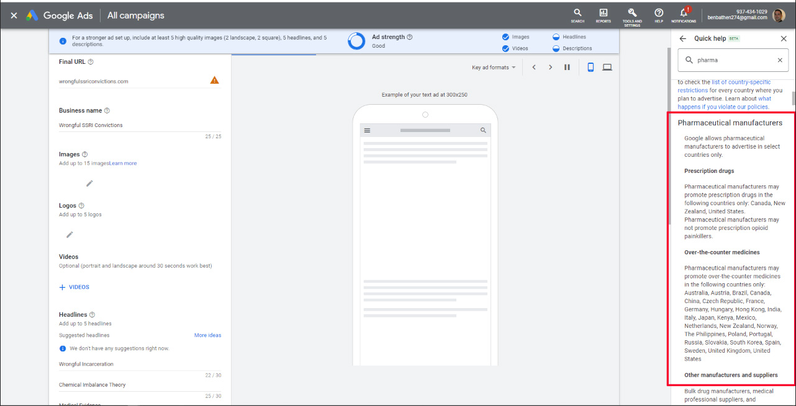
Task: Switch preview to mobile device
Action: point(590,67)
